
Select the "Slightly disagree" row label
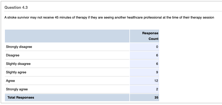(18, 64)
